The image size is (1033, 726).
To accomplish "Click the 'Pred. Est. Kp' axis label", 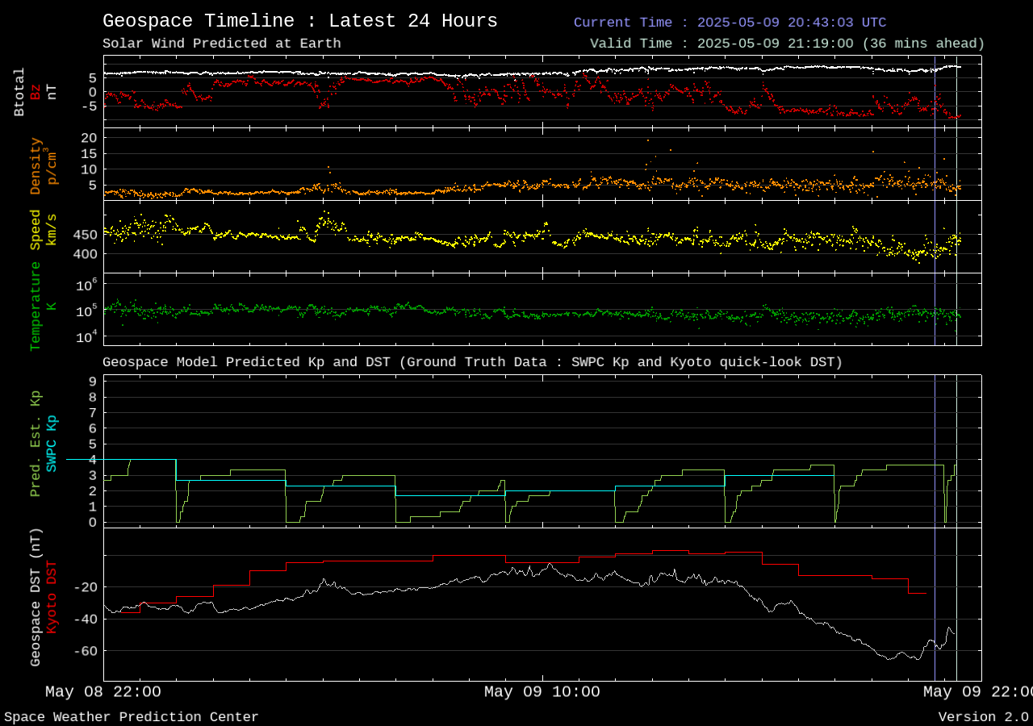I will tap(36, 444).
